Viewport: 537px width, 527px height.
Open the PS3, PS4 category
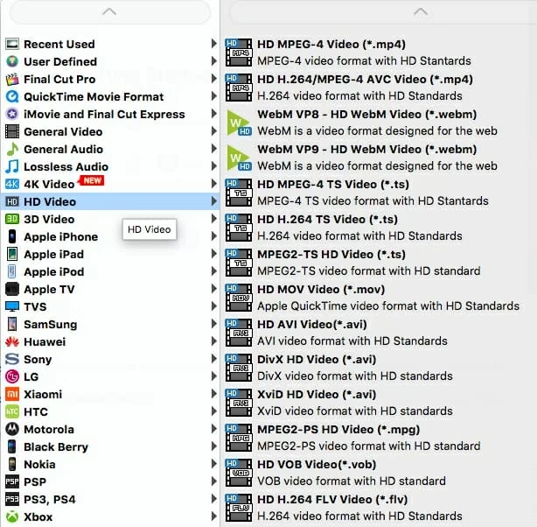pyautogui.click(x=50, y=499)
